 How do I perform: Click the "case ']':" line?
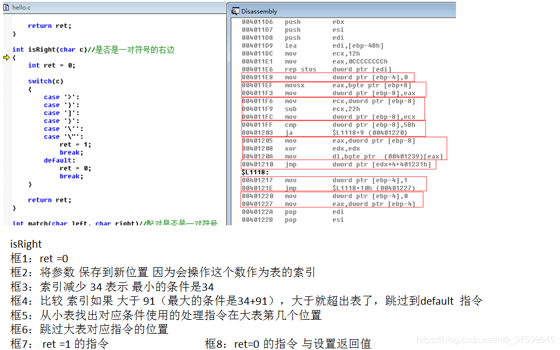(x=61, y=113)
